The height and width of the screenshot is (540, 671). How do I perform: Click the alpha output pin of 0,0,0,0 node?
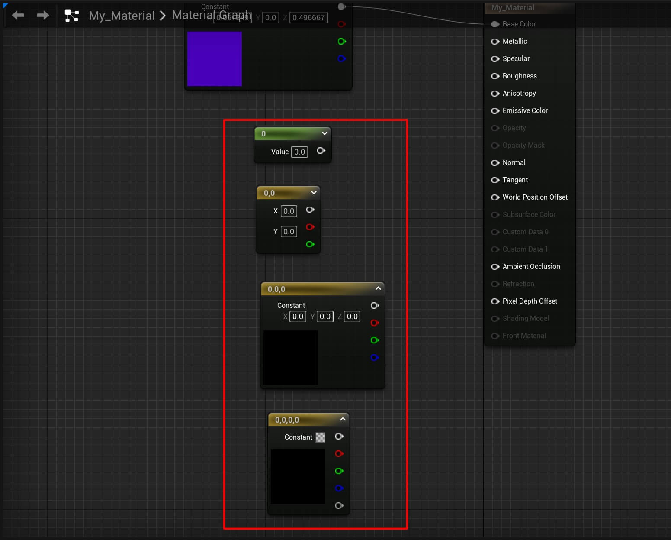coord(339,506)
